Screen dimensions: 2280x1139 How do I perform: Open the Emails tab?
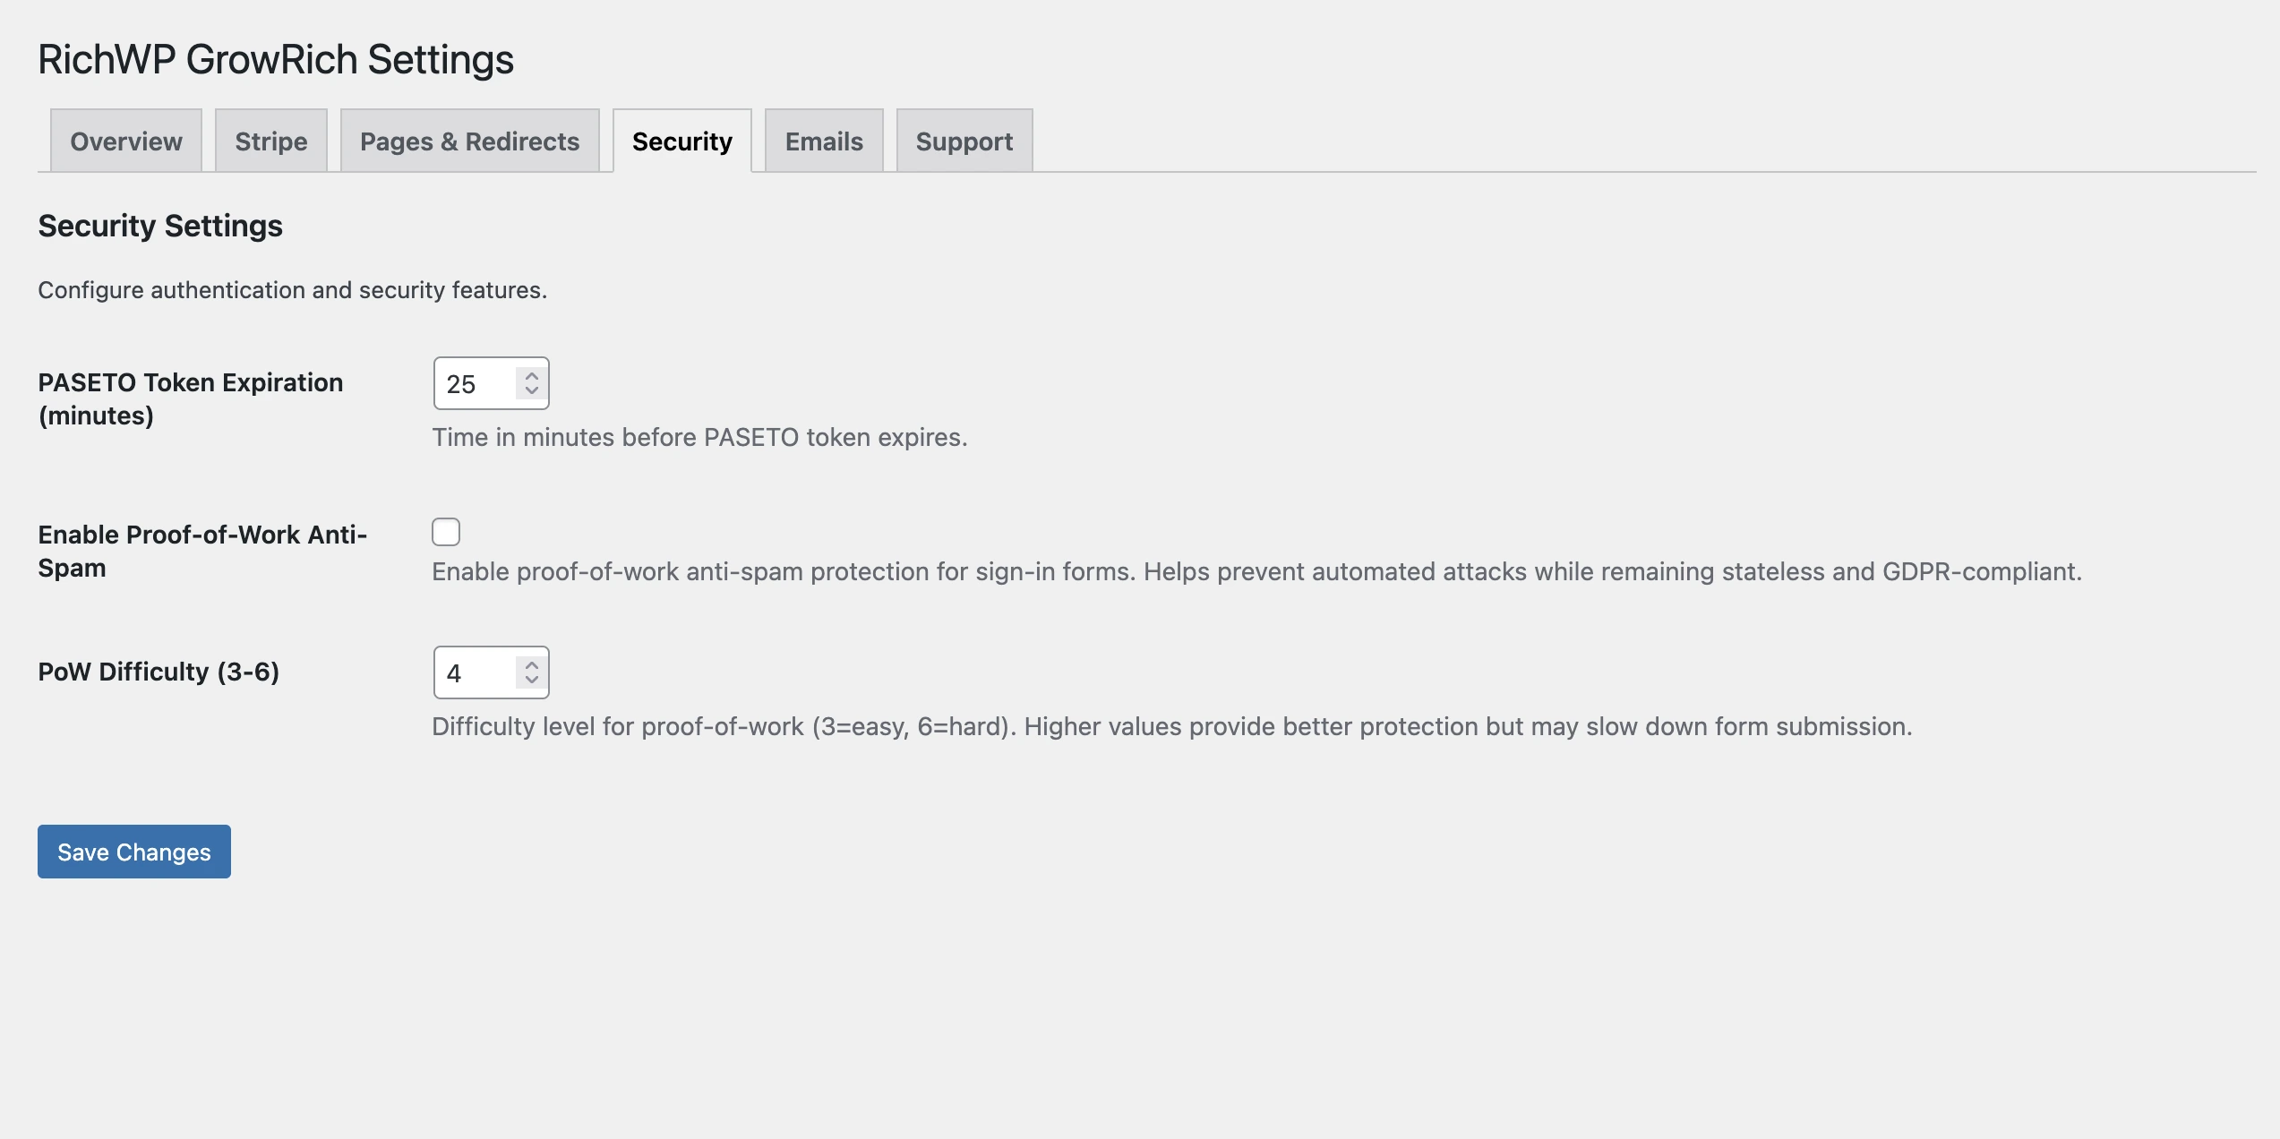click(824, 141)
